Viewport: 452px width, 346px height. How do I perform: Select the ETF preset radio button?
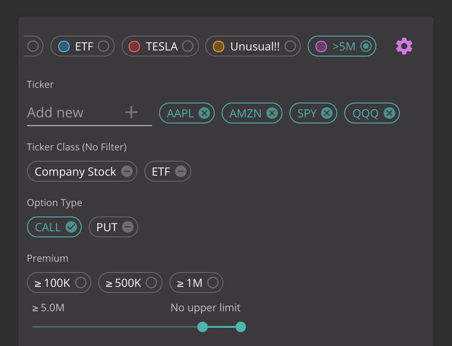[103, 46]
